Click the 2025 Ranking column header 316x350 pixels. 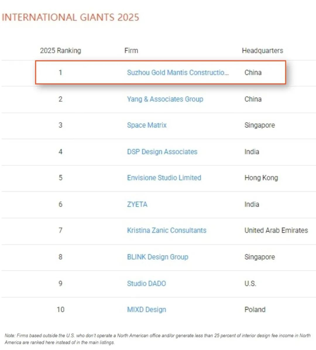(x=60, y=51)
